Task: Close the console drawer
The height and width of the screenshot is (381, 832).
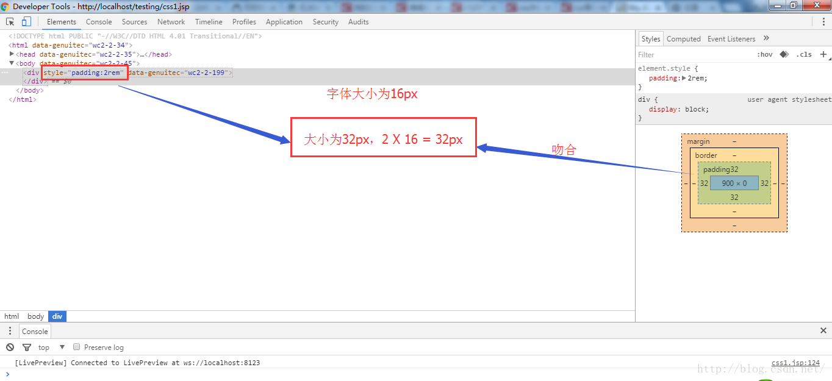Action: coord(823,330)
